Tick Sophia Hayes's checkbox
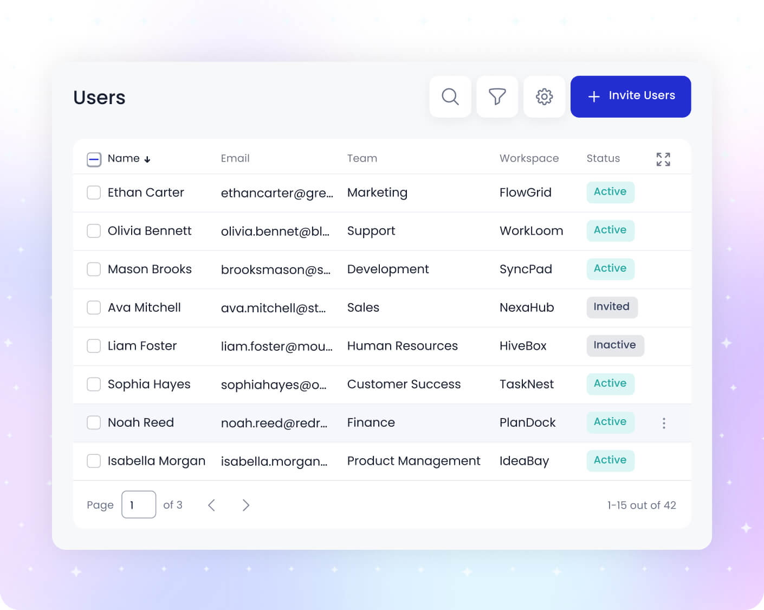Viewport: 764px width, 610px height. [94, 384]
